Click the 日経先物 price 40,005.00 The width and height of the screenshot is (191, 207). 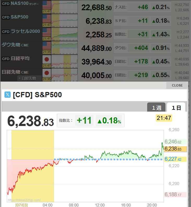tap(96, 76)
